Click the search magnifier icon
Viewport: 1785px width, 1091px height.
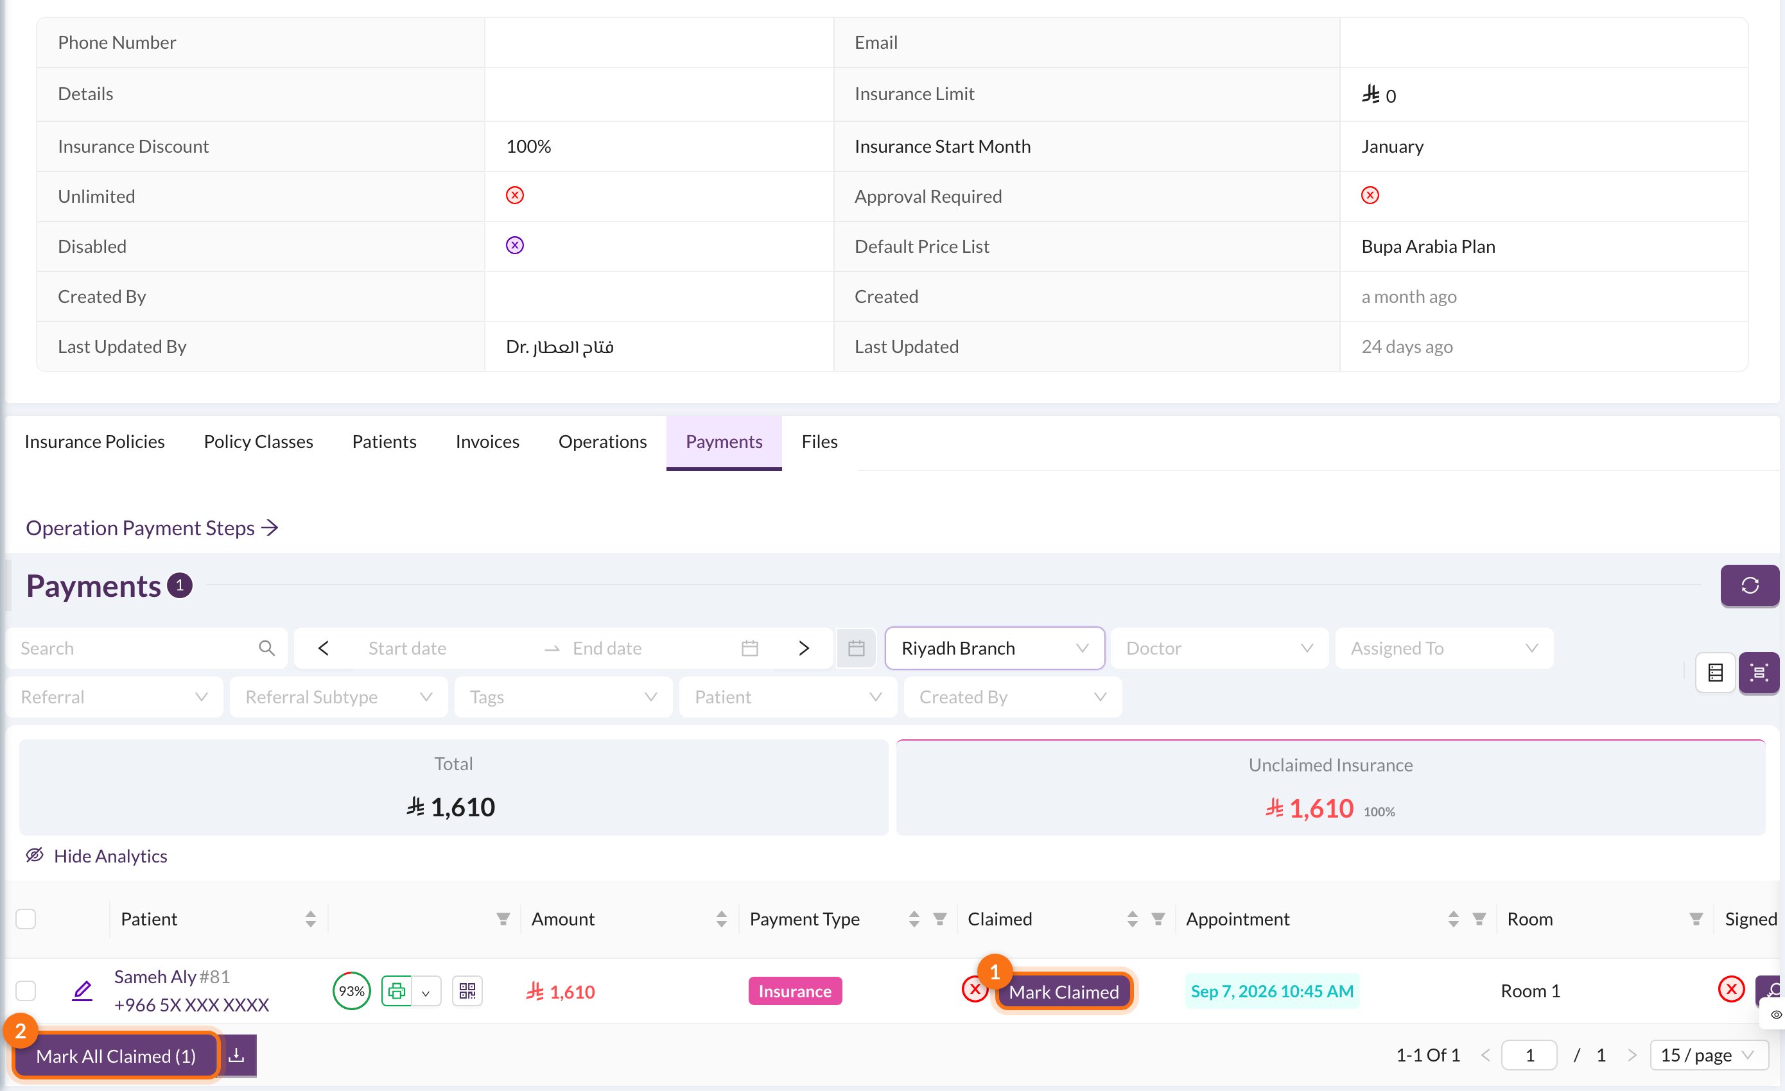click(266, 648)
